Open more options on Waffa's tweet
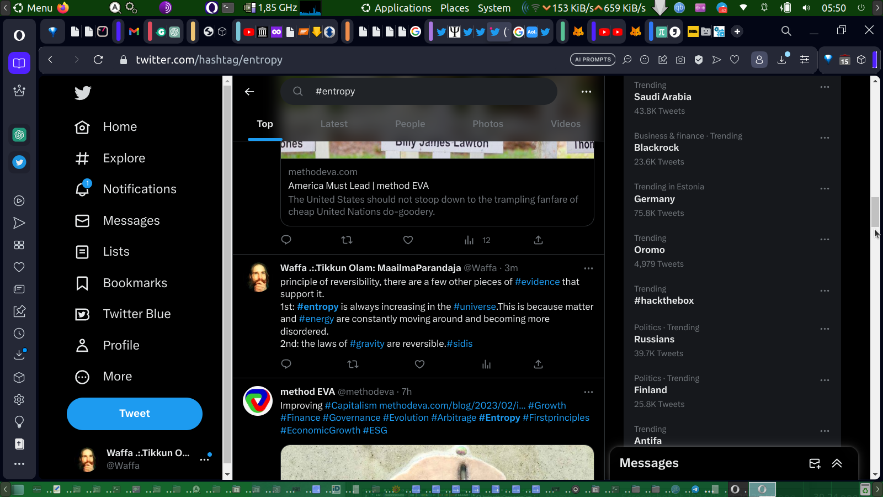Image resolution: width=883 pixels, height=497 pixels. pos(588,268)
